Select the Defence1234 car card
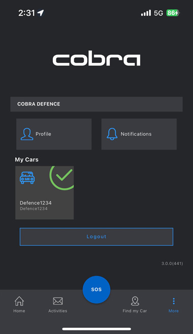The image size is (193, 334). point(45,192)
